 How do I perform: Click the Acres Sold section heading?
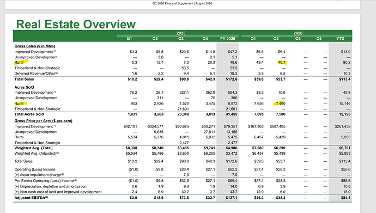click(x=24, y=87)
